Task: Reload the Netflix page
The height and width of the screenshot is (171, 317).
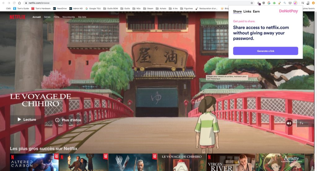Action: pos(14,3)
